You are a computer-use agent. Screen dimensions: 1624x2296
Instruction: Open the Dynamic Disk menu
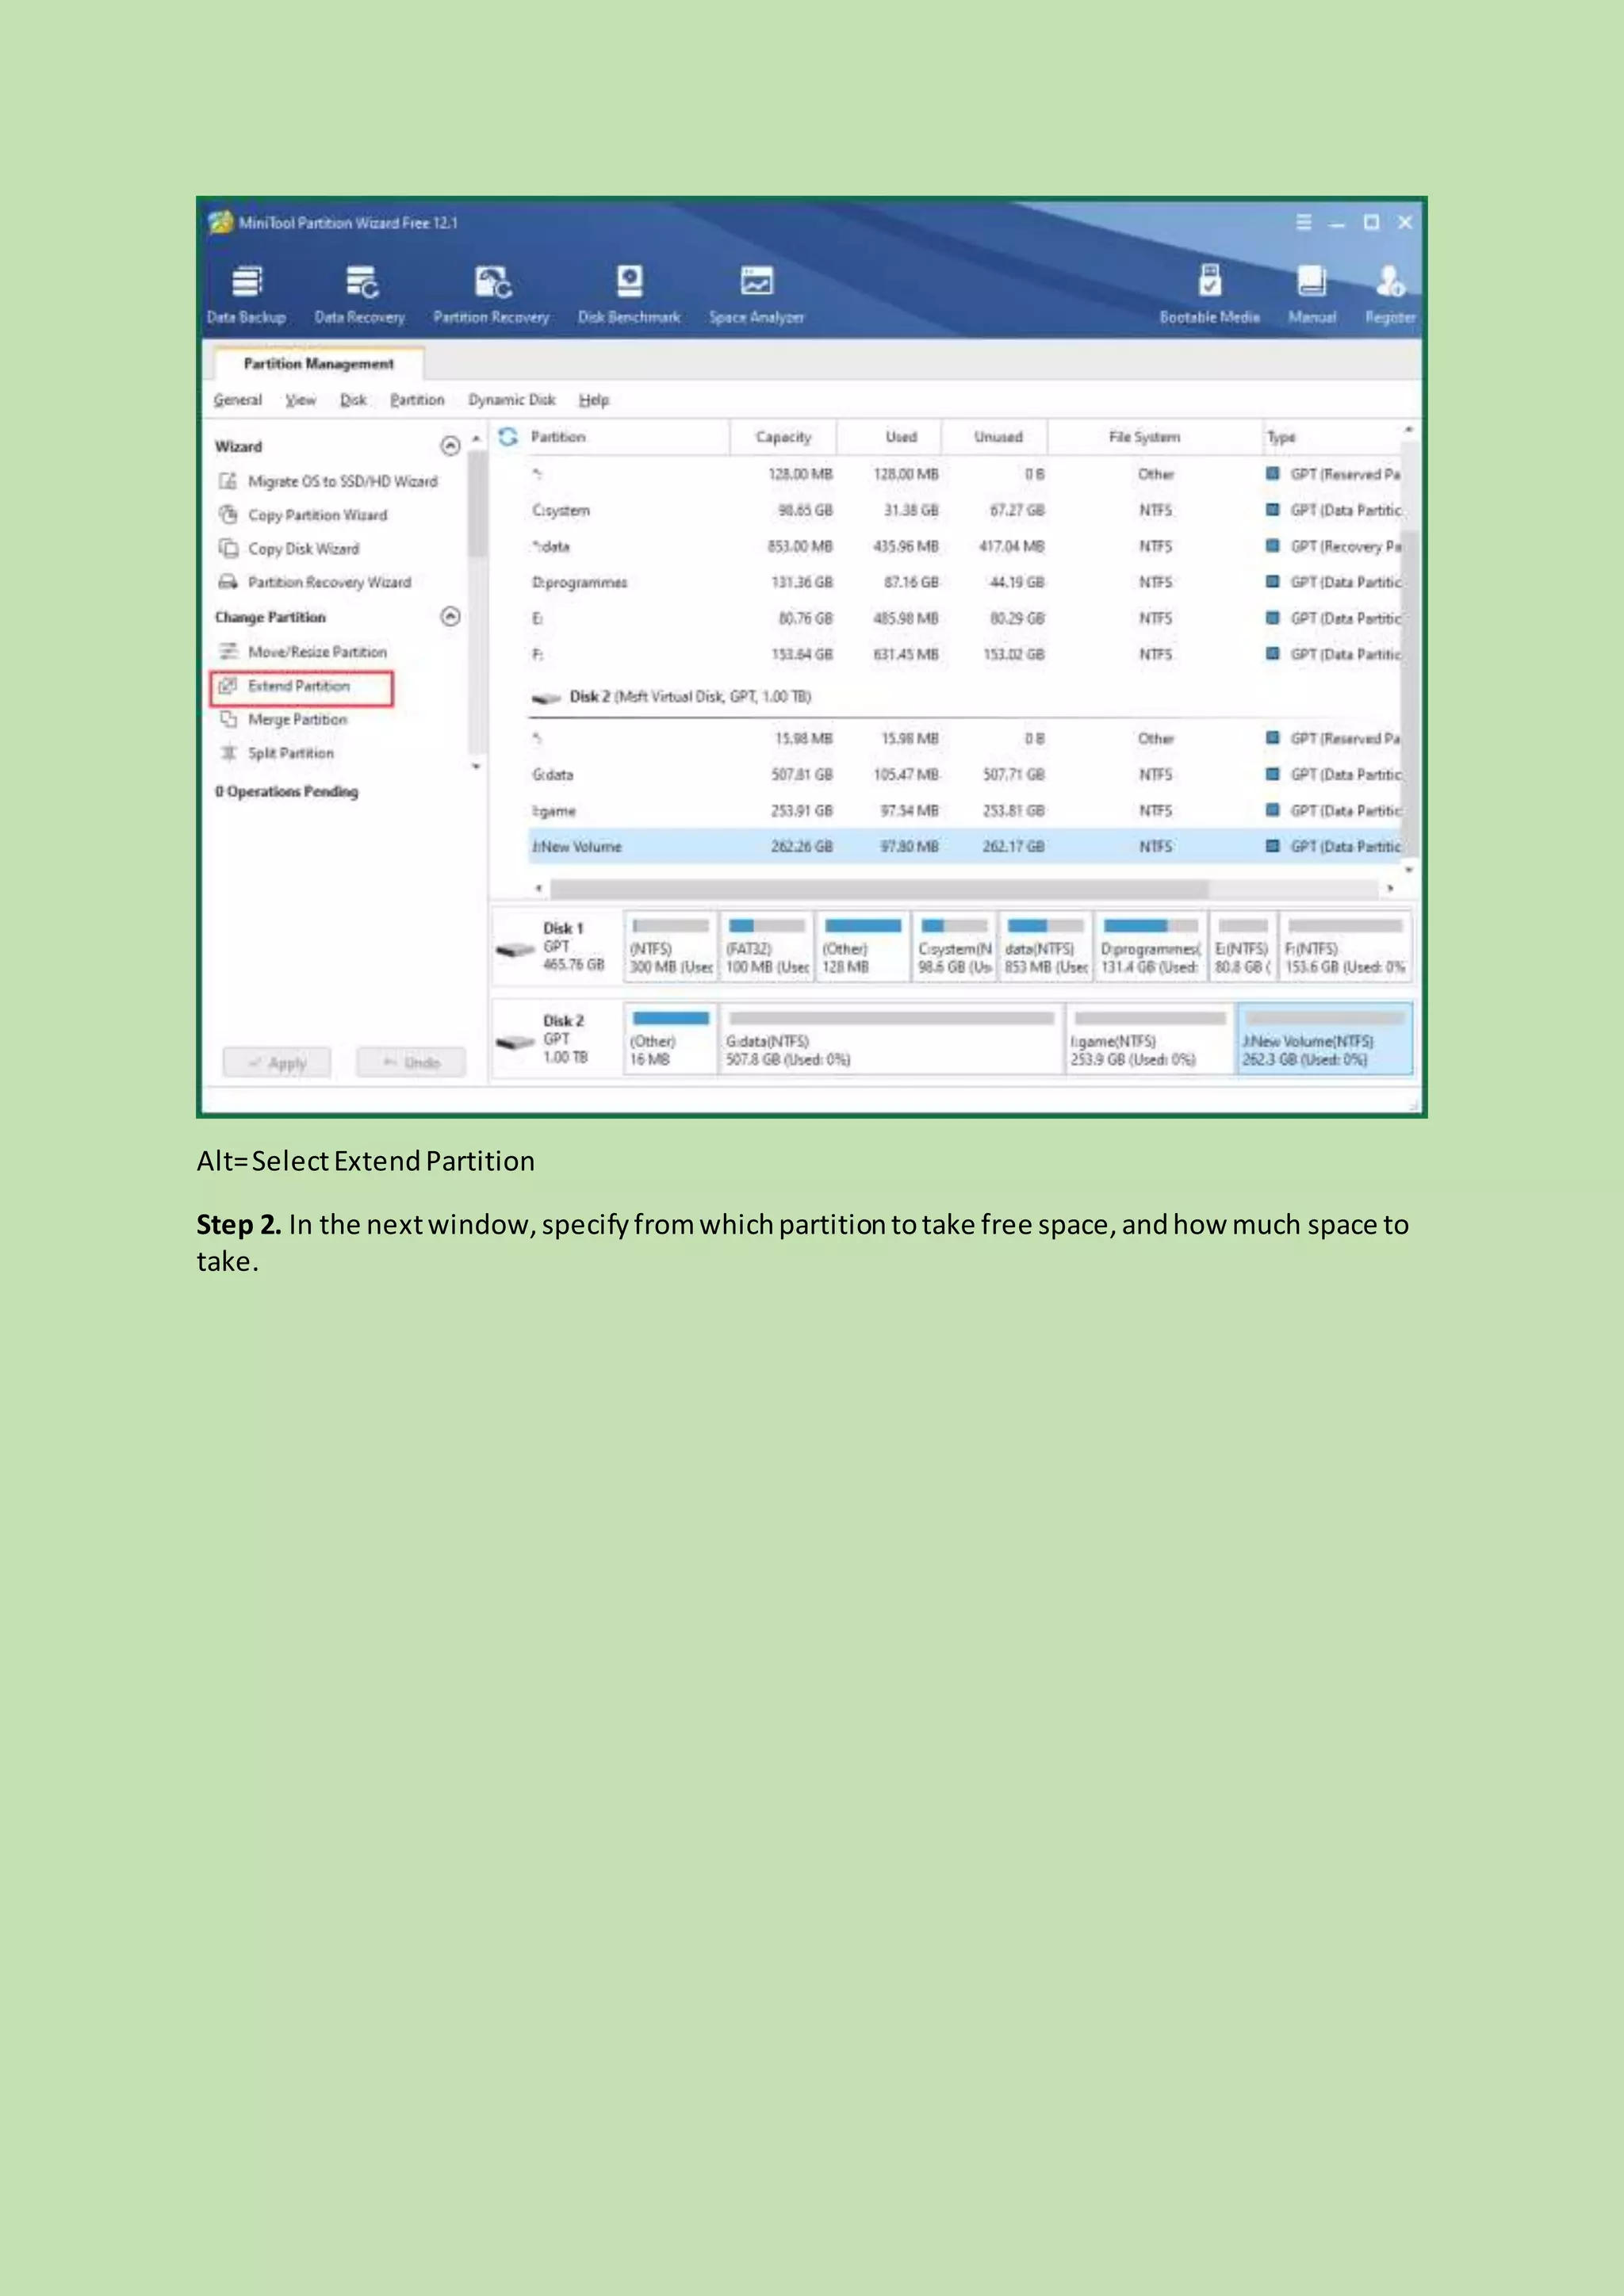pyautogui.click(x=512, y=400)
